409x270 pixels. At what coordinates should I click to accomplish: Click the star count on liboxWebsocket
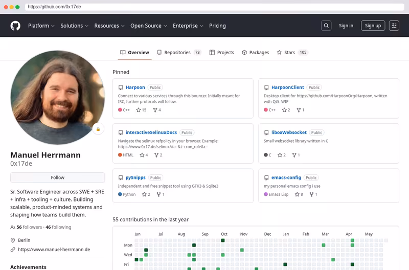tap(282, 155)
